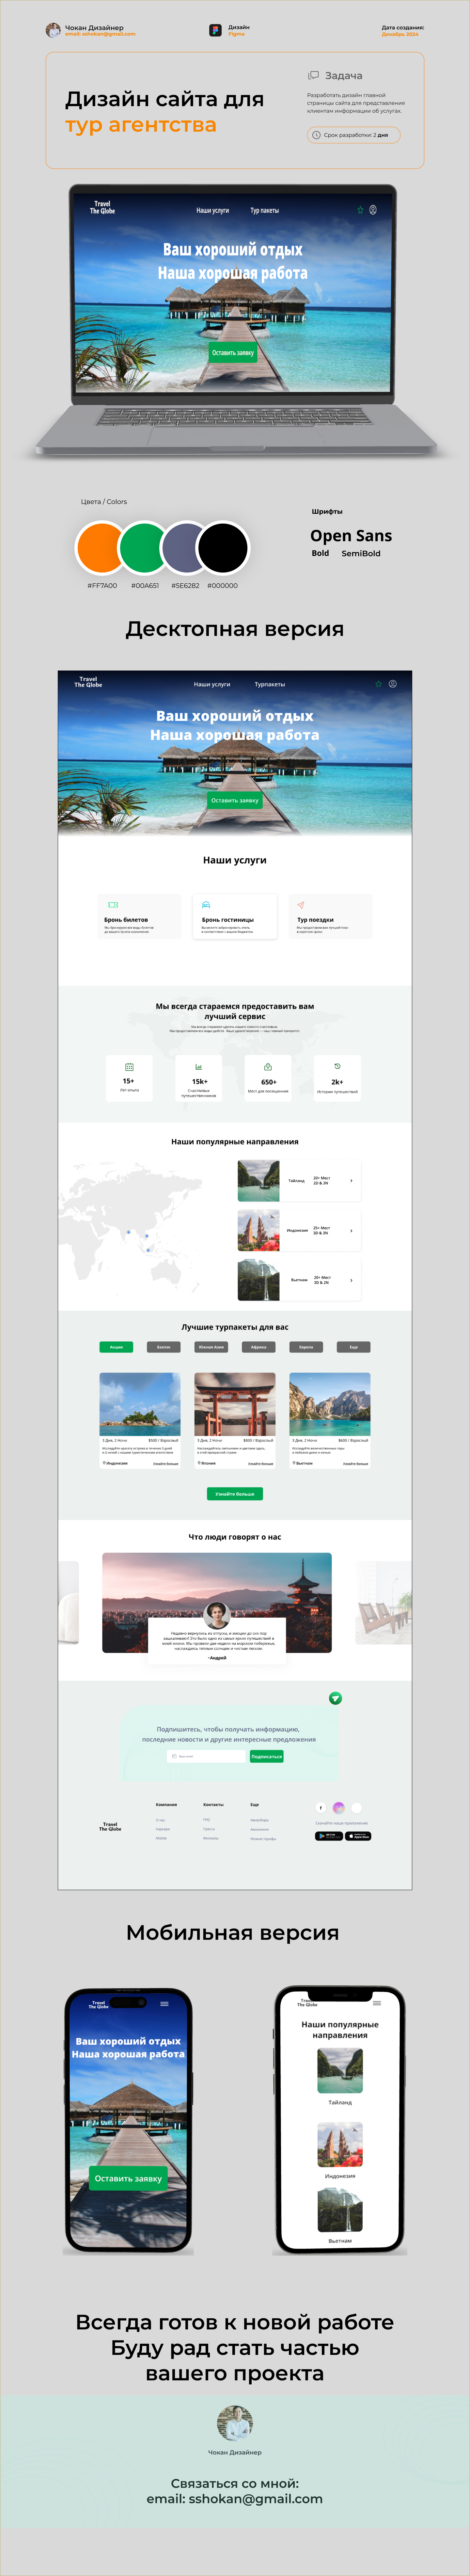Expand the Вьетнам destination card arrow
The image size is (470, 2576).
tap(351, 1280)
